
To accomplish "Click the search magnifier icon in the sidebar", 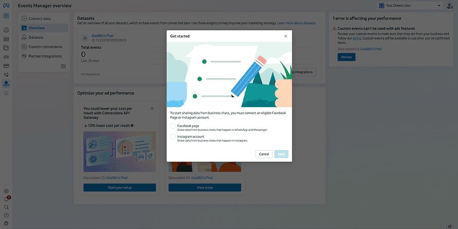I will [6, 207].
